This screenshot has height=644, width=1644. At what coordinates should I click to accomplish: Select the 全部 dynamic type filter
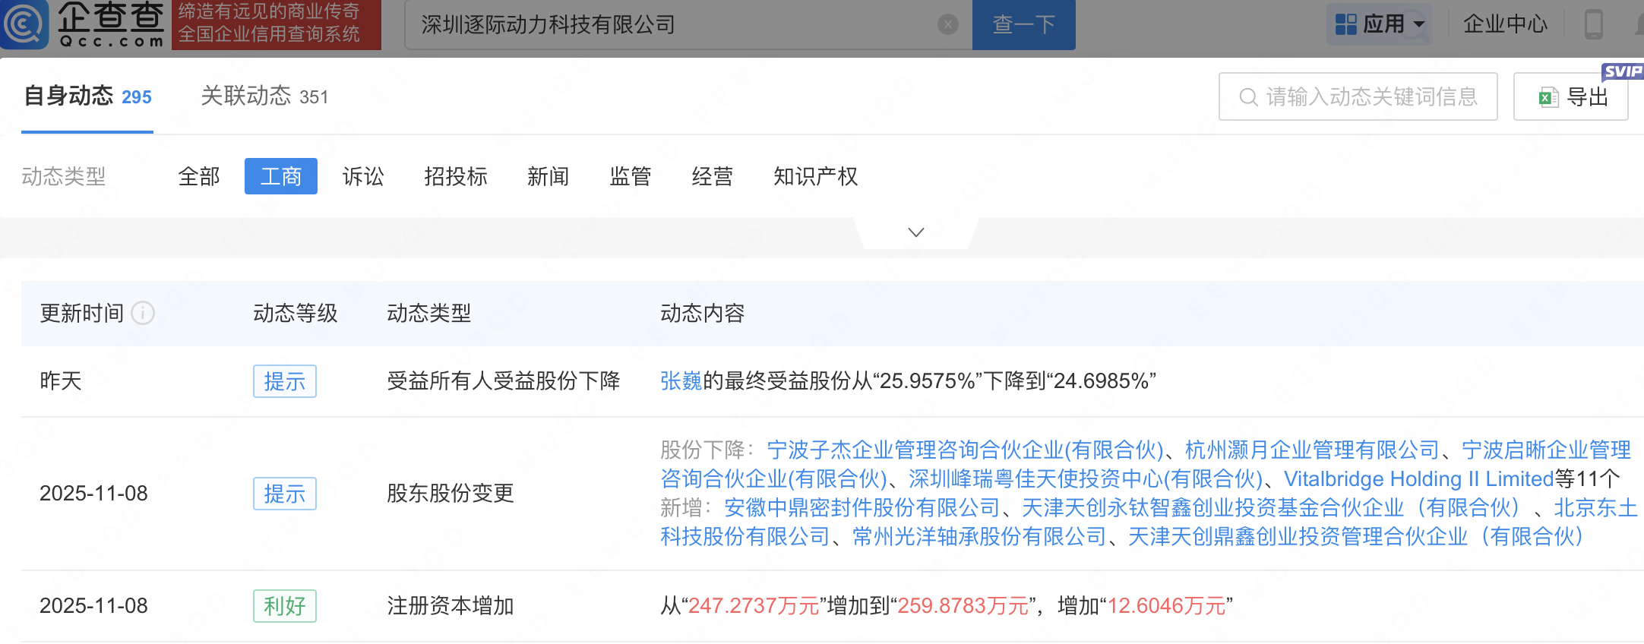(x=199, y=177)
